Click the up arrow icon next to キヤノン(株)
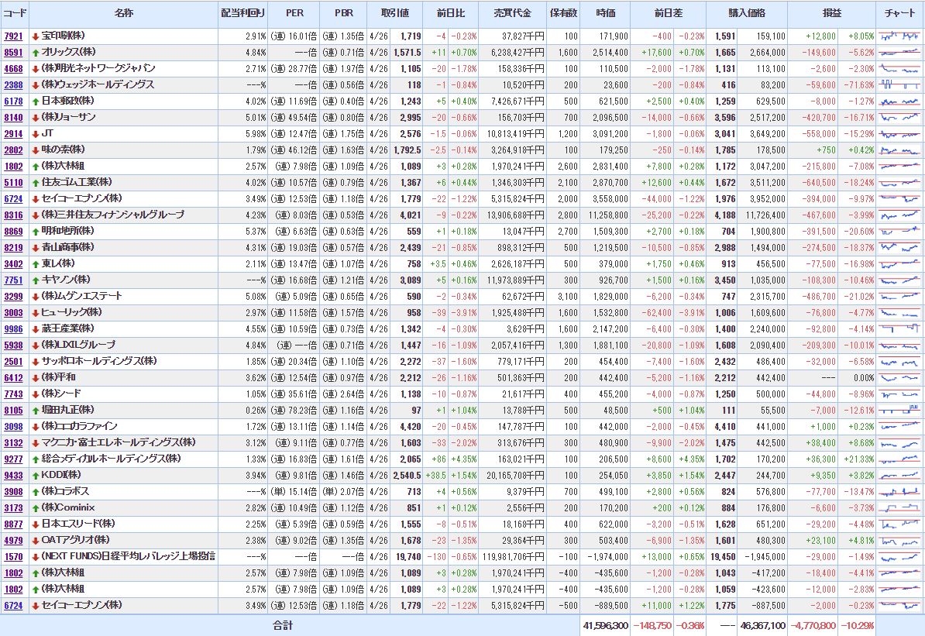 36,280
